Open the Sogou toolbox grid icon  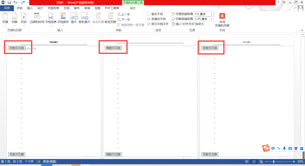pyautogui.click(x=302, y=148)
